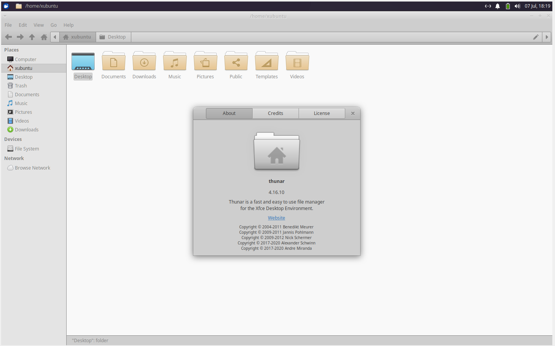Click the Desktop breadcrumb button
555x346 pixels.
point(113,37)
